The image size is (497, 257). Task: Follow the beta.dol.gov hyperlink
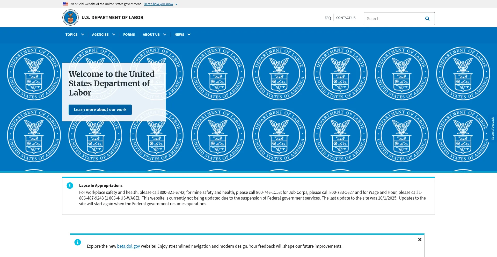click(x=128, y=246)
